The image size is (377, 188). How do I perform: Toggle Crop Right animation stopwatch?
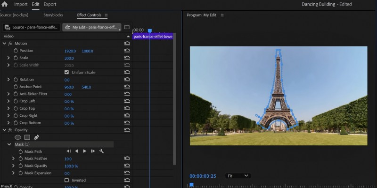16,115
